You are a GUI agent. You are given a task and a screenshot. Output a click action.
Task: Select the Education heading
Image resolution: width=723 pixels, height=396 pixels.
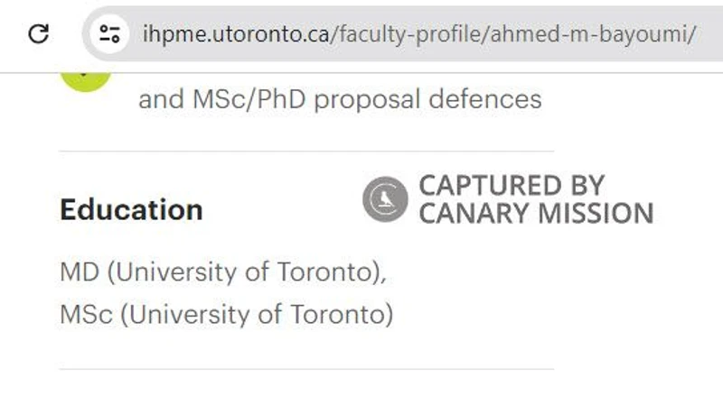point(131,210)
